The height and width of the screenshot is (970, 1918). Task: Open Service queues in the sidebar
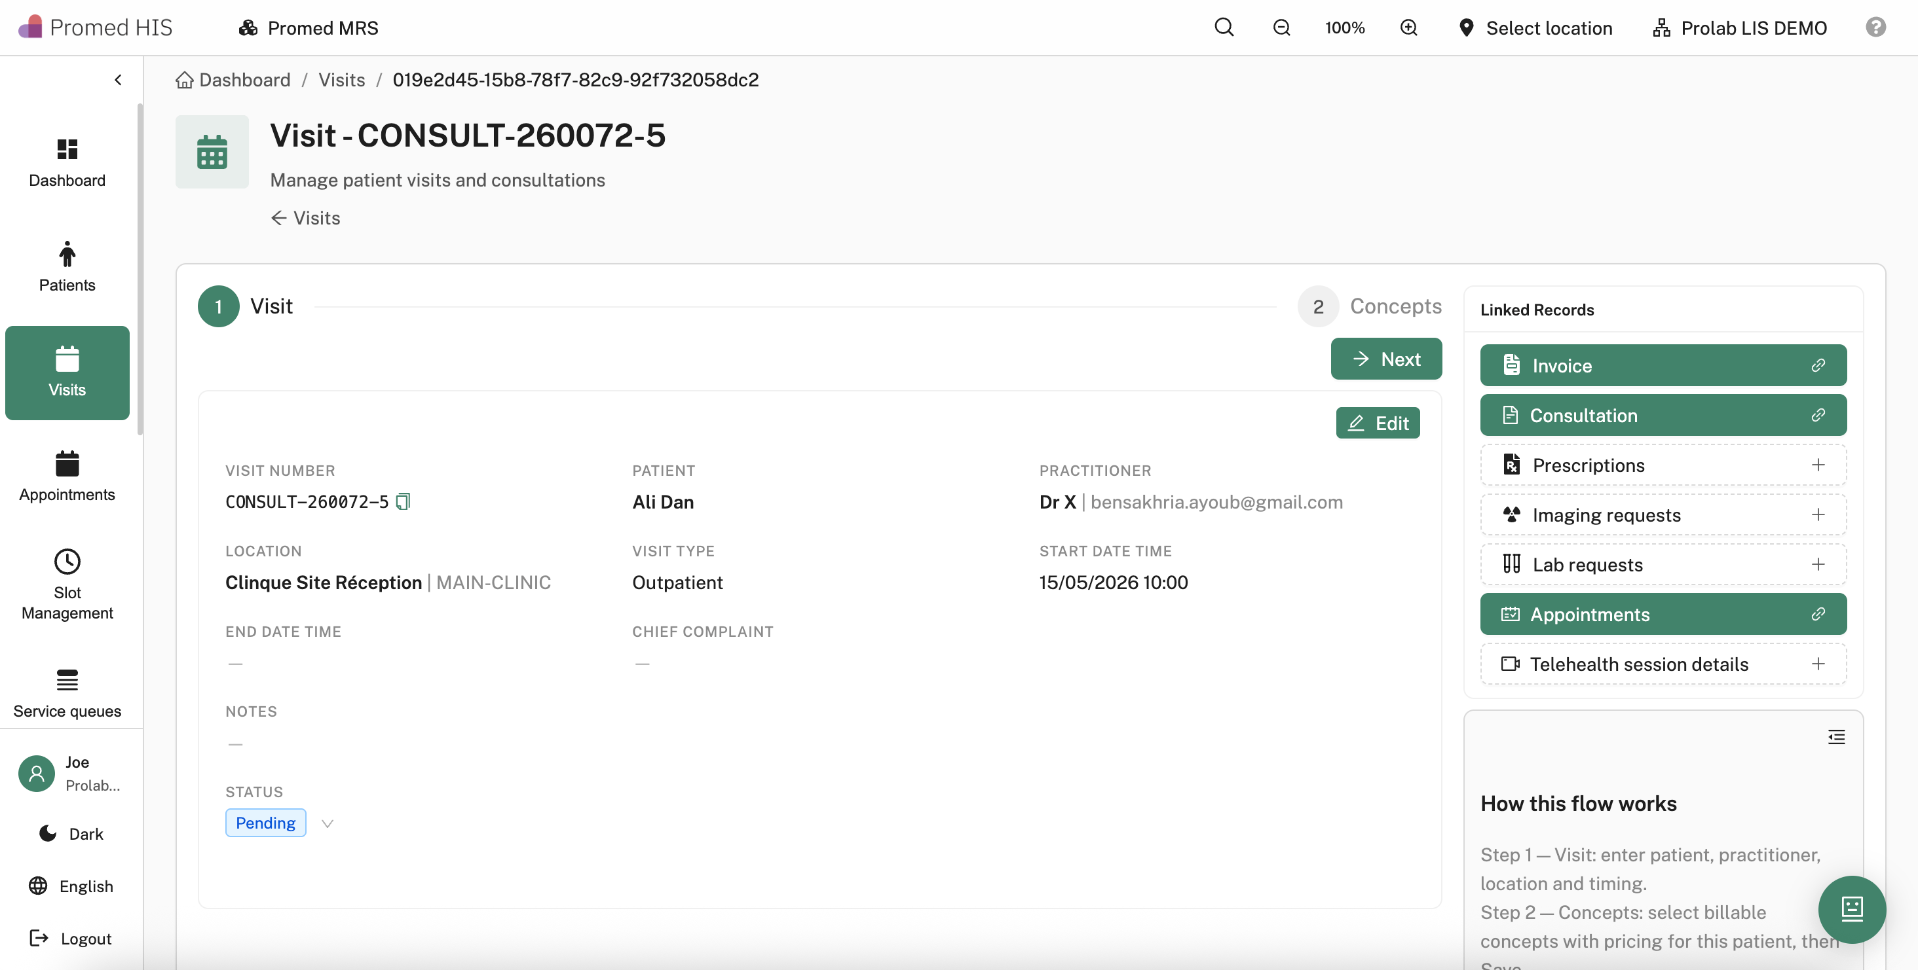point(67,694)
